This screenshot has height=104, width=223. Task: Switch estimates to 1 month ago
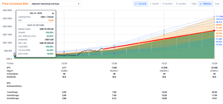click(x=154, y=4)
